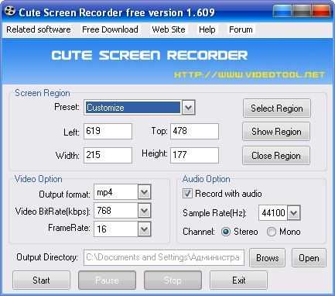Click the Height value input field
This screenshot has width=335, height=296.
pyautogui.click(x=194, y=155)
